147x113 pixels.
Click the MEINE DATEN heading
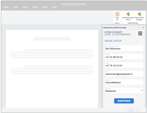[x=113, y=41]
